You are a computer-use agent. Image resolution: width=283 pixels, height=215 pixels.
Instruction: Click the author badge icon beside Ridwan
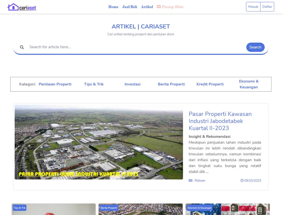pos(191,180)
